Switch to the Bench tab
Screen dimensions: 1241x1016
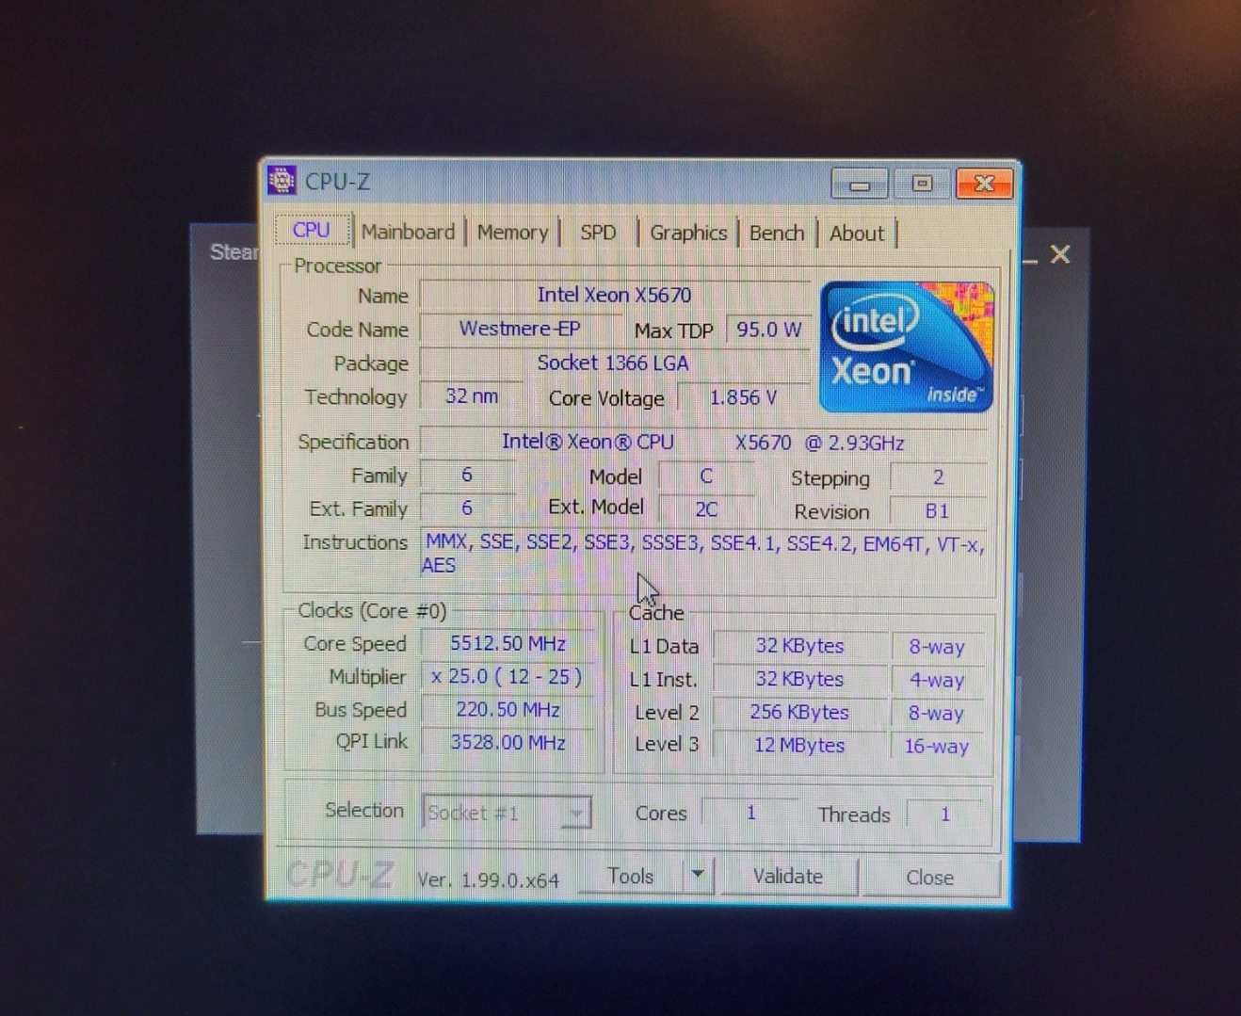pyautogui.click(x=777, y=233)
